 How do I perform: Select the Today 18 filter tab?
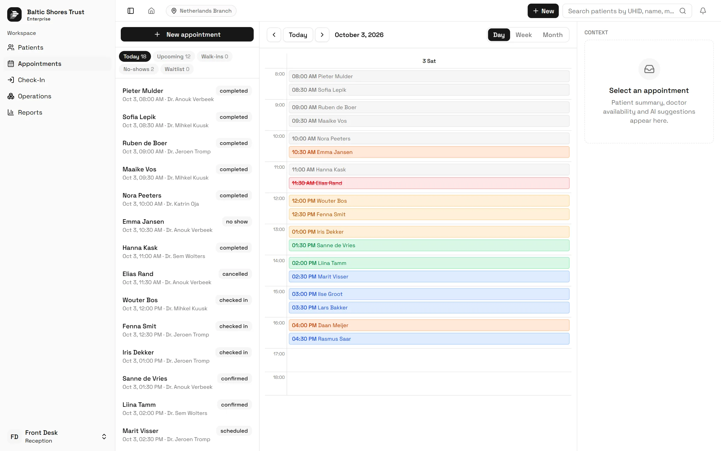pos(135,57)
